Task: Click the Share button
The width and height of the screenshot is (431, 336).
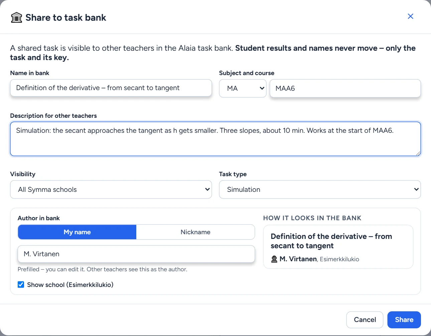Action: [x=404, y=320]
